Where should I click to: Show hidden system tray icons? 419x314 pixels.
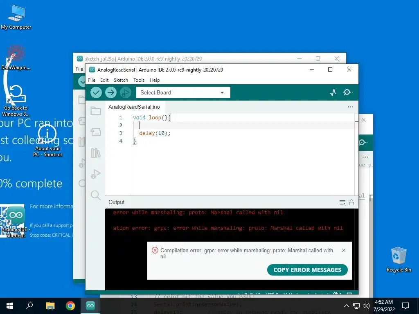[x=346, y=306]
